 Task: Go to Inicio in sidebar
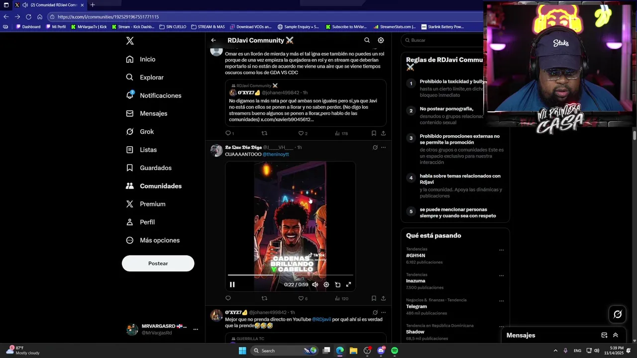click(141, 59)
